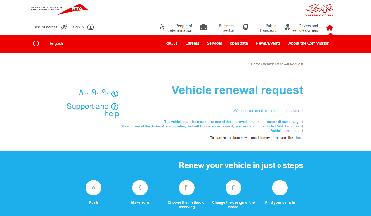Viewport: 371px width, 216px height.
Task: Click the approved inspection centers requirement text
Action: [232, 122]
